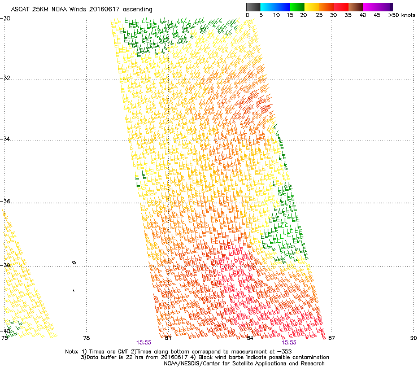Click the legend label '10' under the color bar
Viewport: 418px width, 367px height.
[x=276, y=15]
